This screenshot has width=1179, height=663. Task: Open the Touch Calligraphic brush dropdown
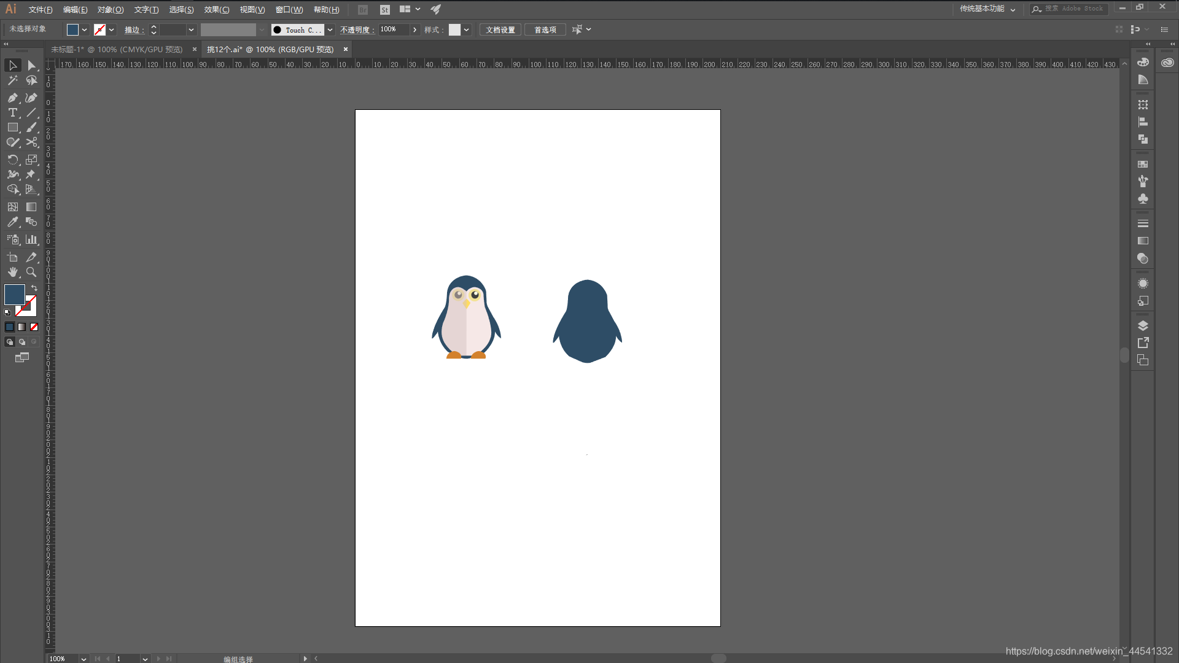click(x=330, y=29)
